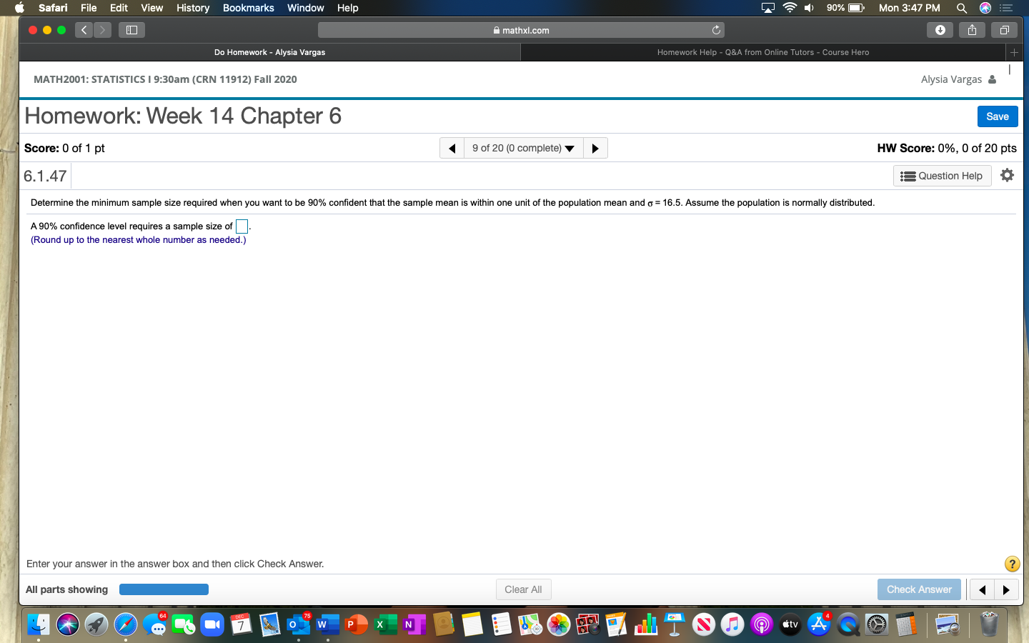Open Spotlight search in menu bar
The image size is (1029, 643).
(x=962, y=8)
